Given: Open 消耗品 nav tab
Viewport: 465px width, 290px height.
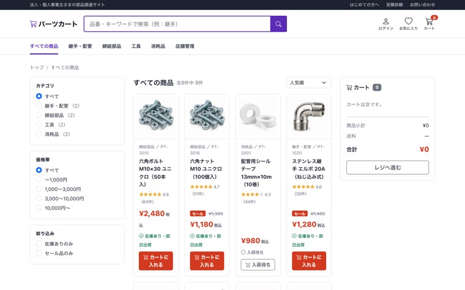Looking at the screenshot, I should coord(158,46).
